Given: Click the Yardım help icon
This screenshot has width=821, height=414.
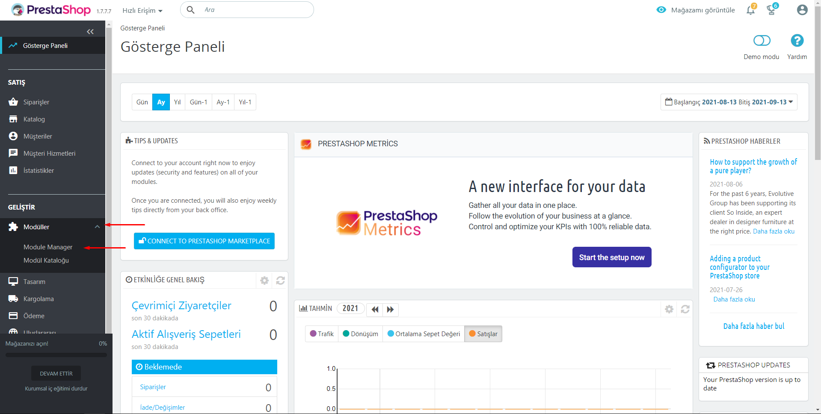Looking at the screenshot, I should (x=797, y=41).
